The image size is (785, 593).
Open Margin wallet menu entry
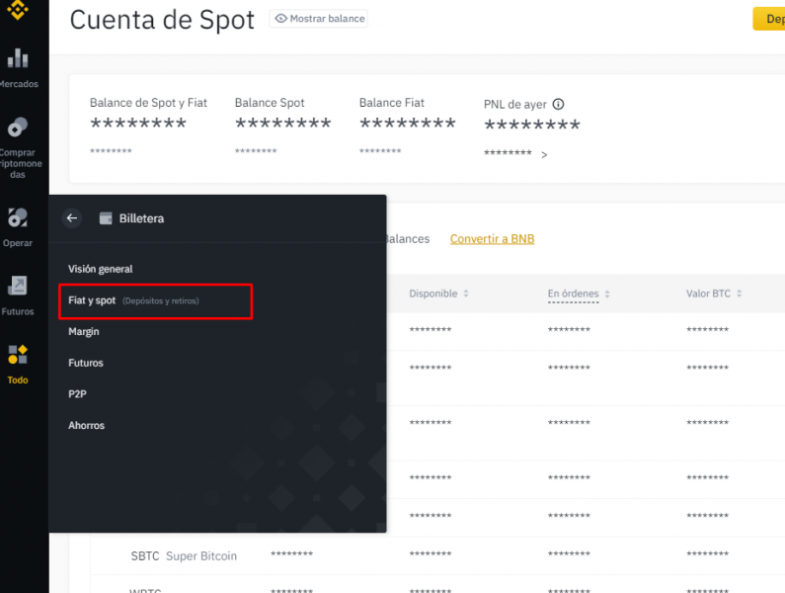[x=84, y=332]
